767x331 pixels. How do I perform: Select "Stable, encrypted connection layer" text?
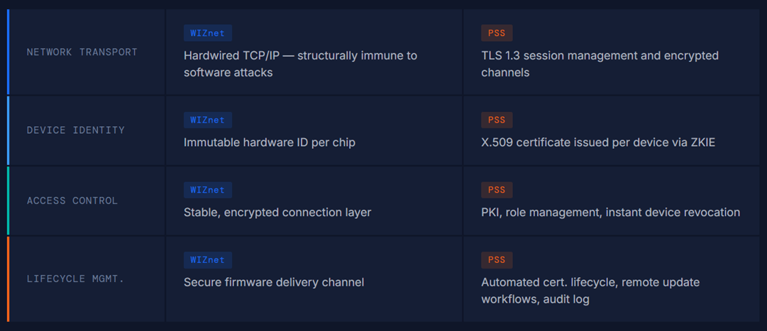[x=277, y=213]
